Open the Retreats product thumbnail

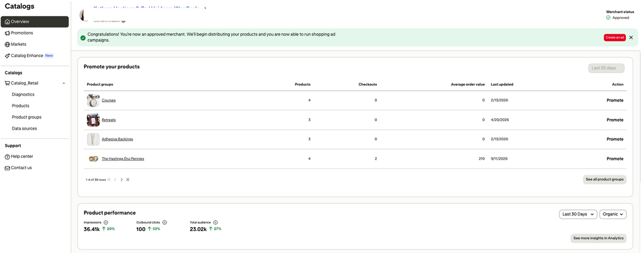coord(93,120)
